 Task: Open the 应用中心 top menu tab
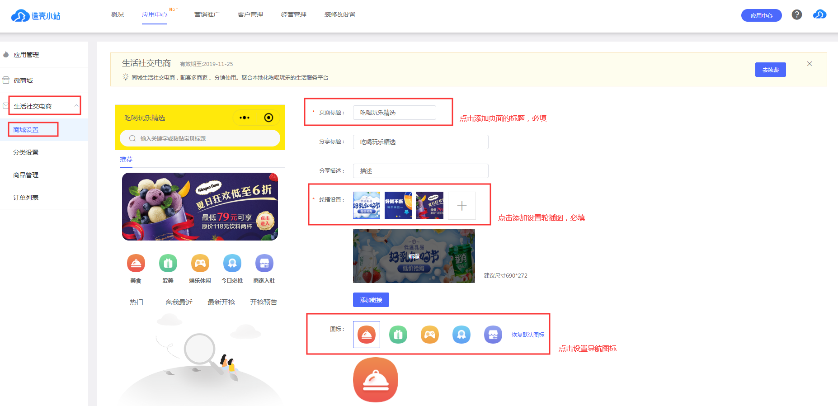click(x=155, y=14)
